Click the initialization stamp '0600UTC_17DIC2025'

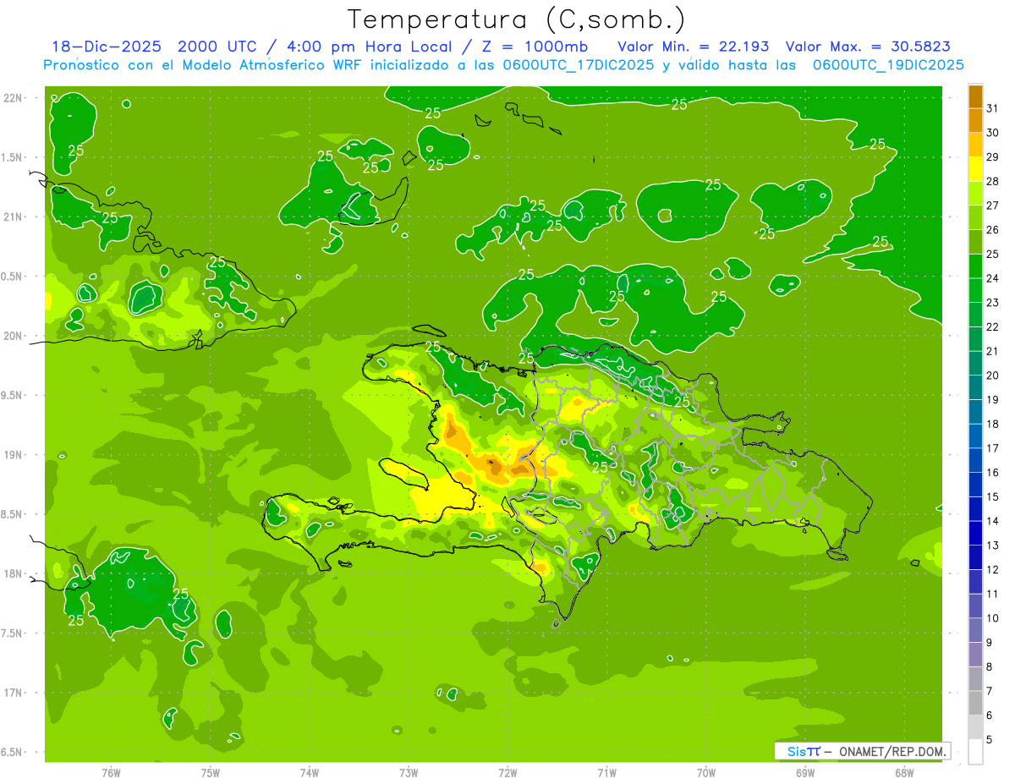577,65
